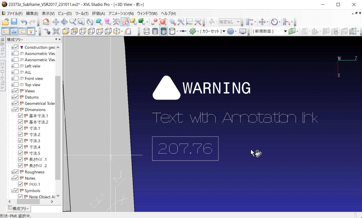Click the Home view icon

(46, 22)
